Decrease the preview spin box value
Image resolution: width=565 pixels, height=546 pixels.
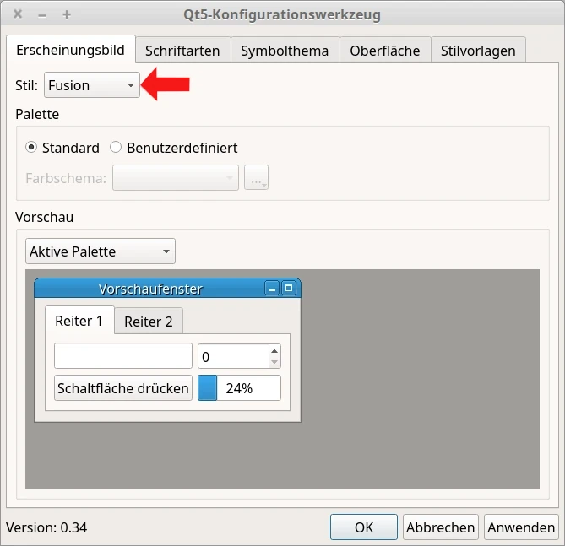(x=274, y=362)
